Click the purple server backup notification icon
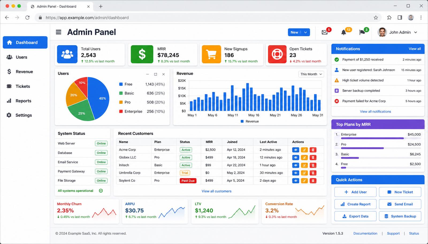428x244 pixels. coord(337,91)
